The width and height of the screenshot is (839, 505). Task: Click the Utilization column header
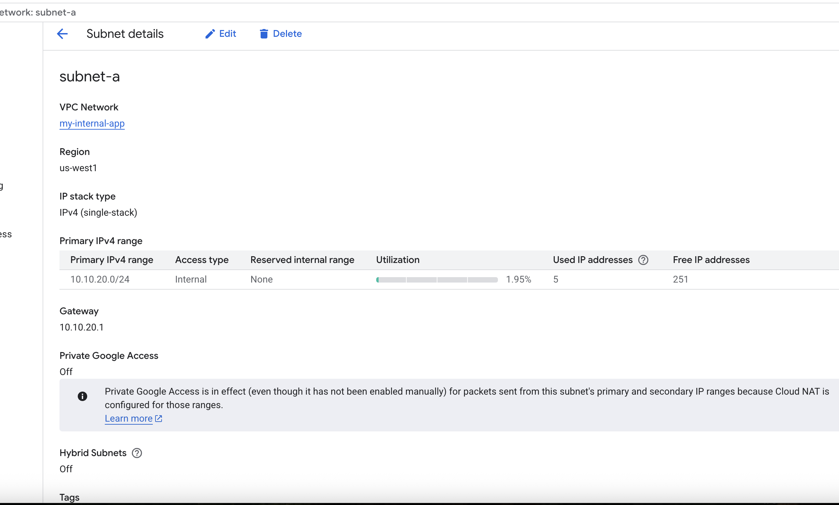(x=398, y=260)
